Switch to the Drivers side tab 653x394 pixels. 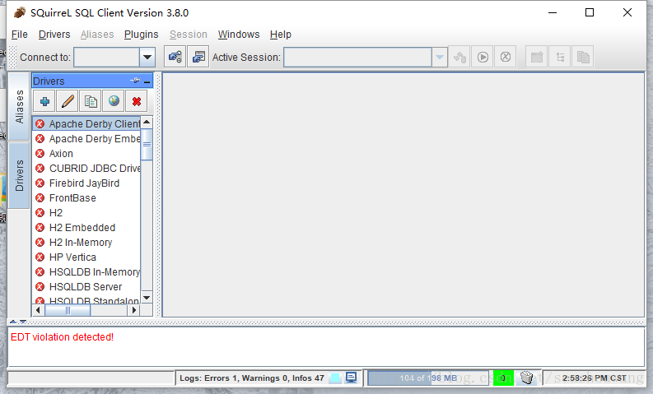tap(19, 175)
